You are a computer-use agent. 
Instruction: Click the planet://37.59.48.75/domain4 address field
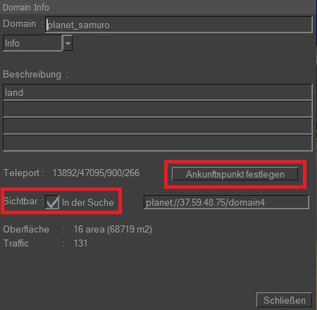(x=226, y=202)
